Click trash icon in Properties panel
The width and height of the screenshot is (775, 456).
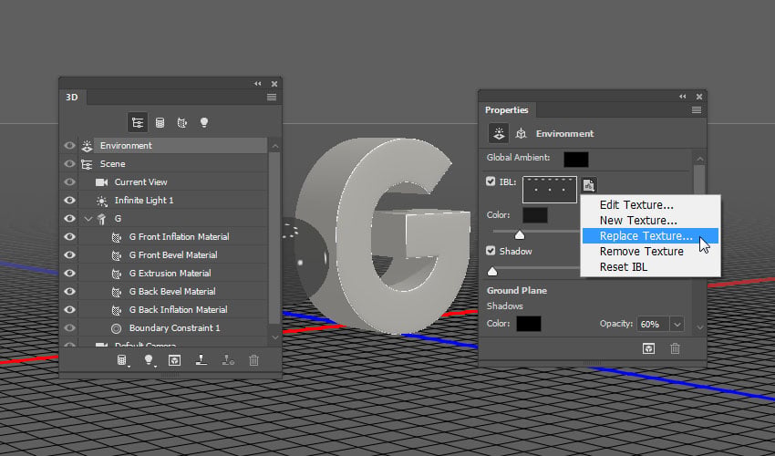click(675, 348)
